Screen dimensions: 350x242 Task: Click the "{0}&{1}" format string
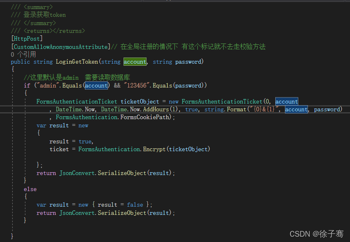(x=265, y=109)
